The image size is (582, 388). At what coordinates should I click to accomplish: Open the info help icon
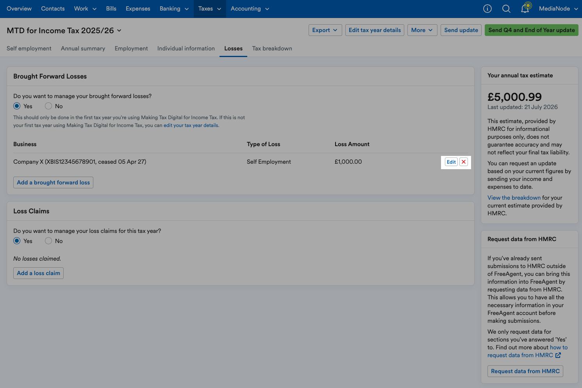click(487, 9)
